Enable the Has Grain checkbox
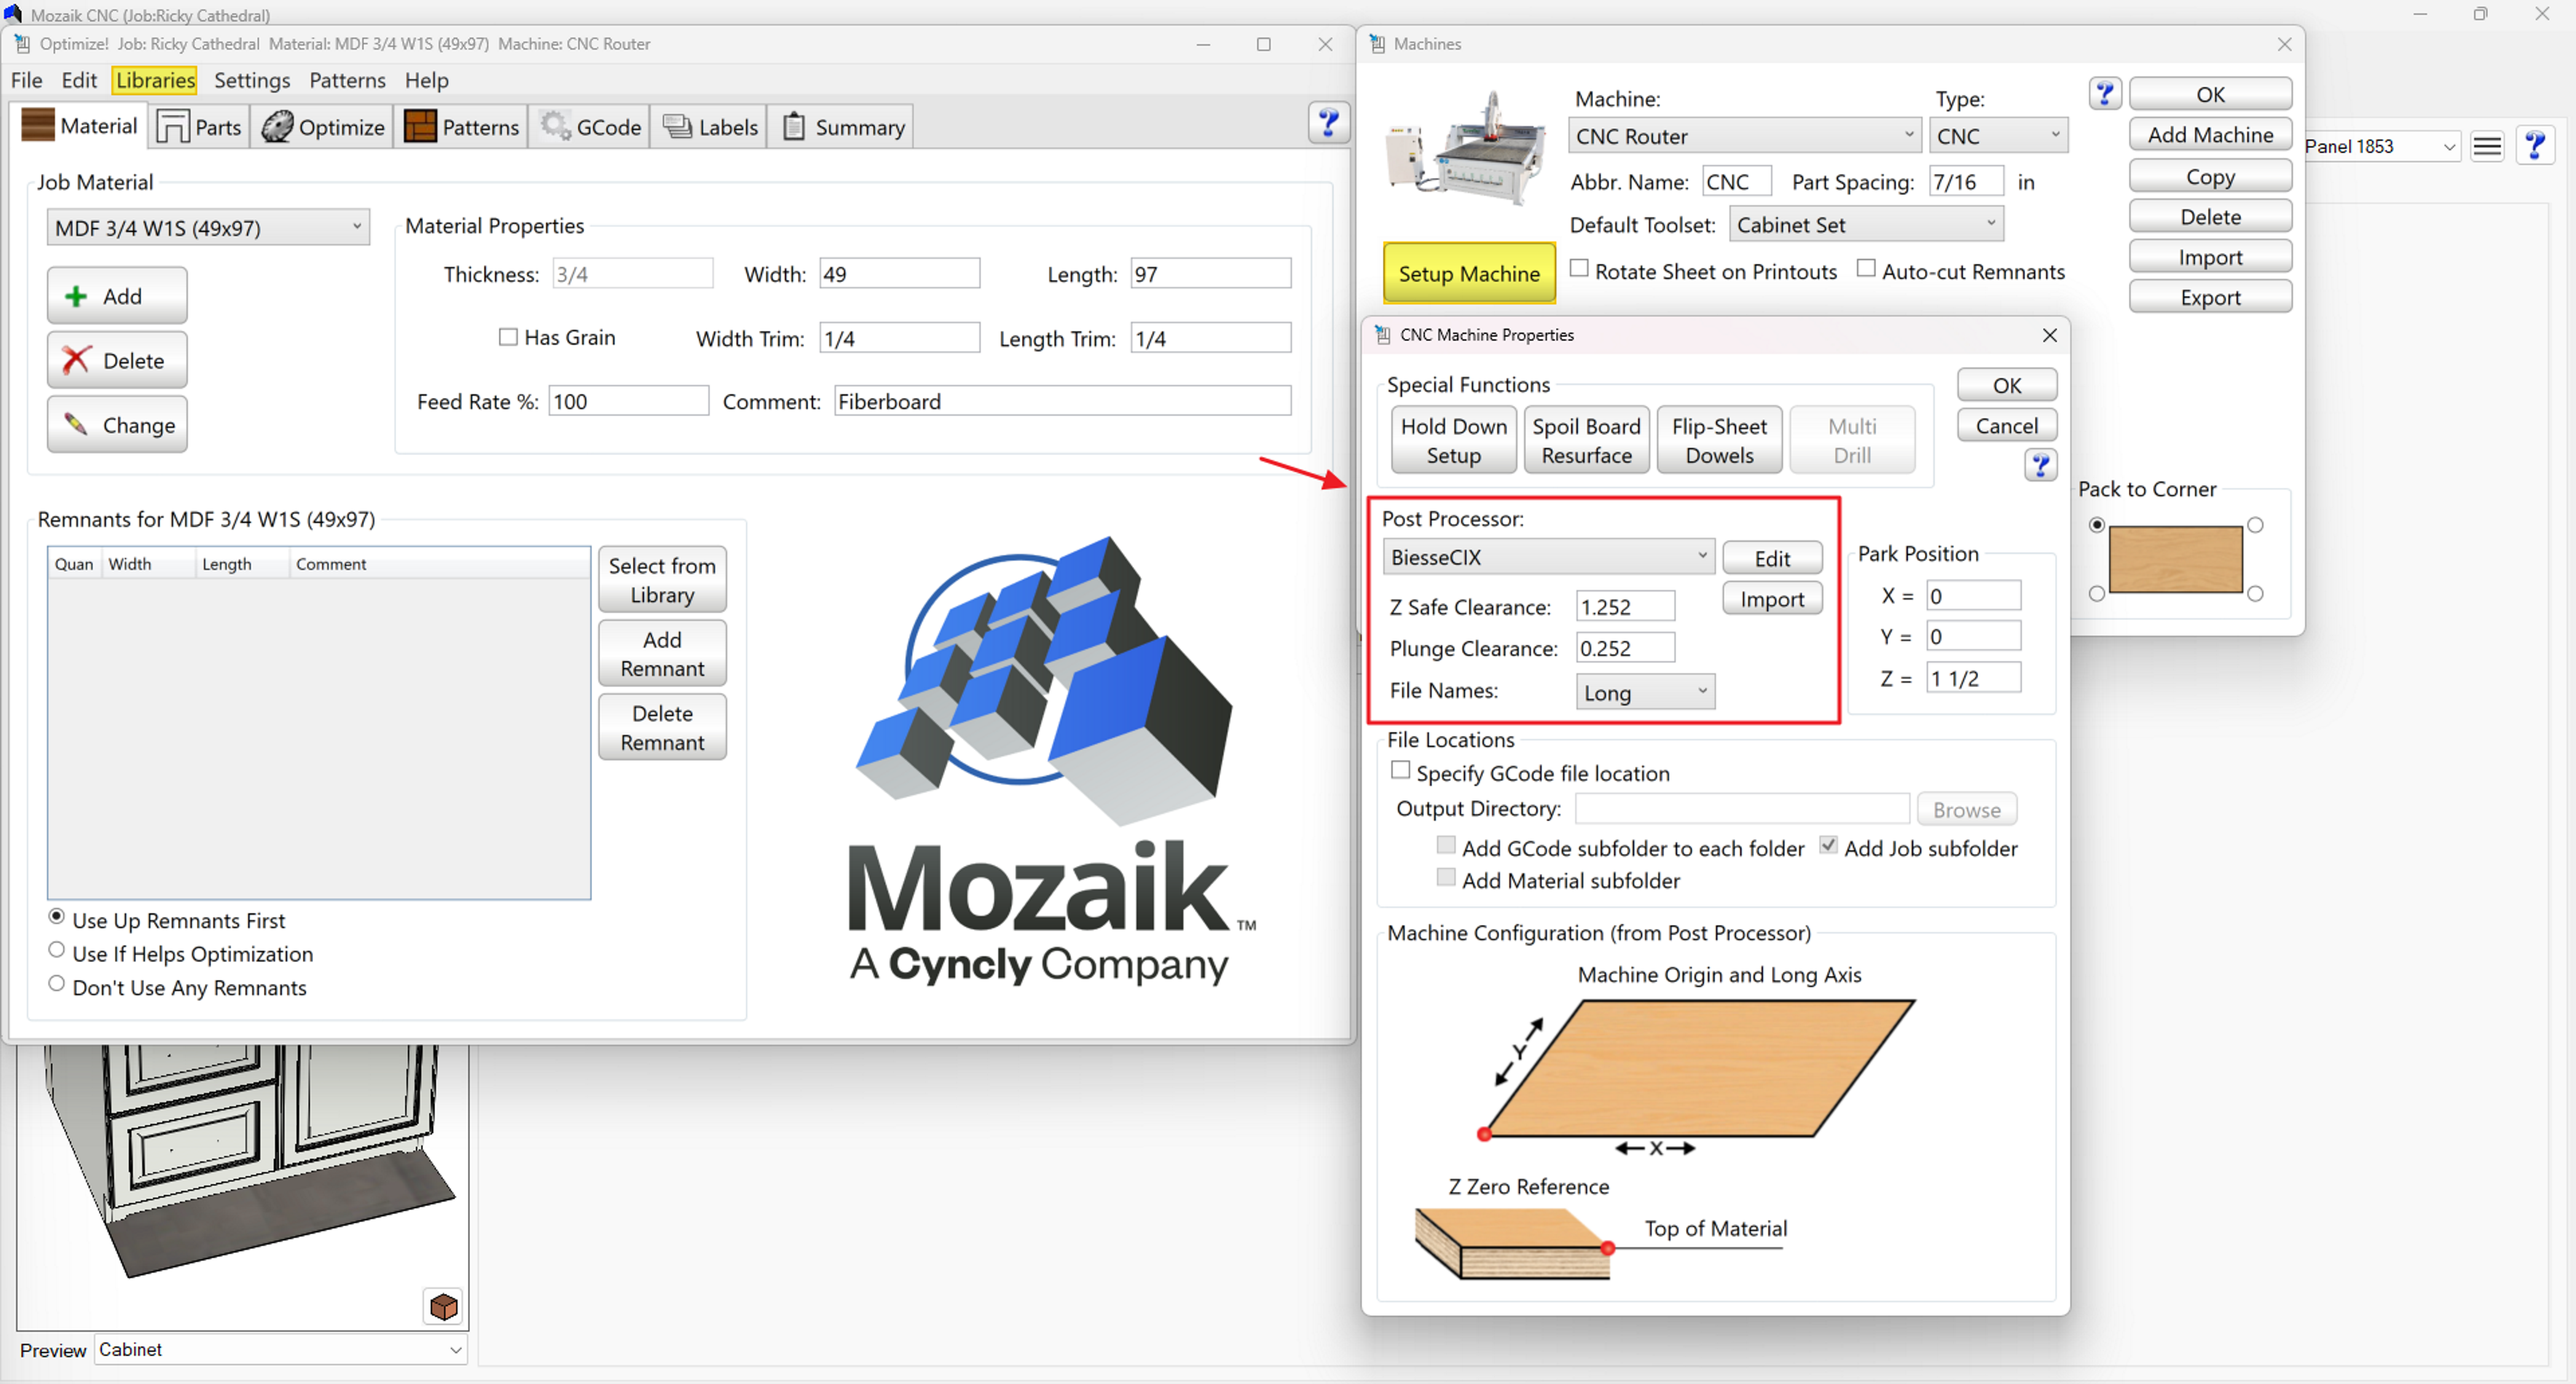The width and height of the screenshot is (2576, 1384). (x=508, y=338)
